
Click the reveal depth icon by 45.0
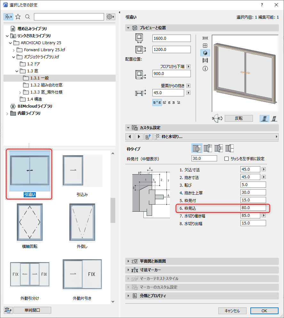click(141, 93)
